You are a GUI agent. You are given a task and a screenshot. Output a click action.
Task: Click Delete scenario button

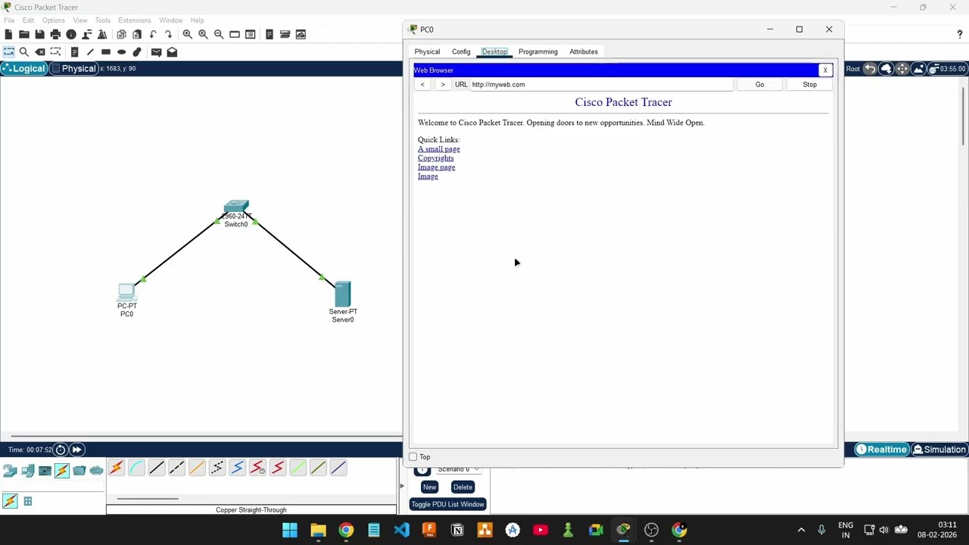(x=463, y=487)
